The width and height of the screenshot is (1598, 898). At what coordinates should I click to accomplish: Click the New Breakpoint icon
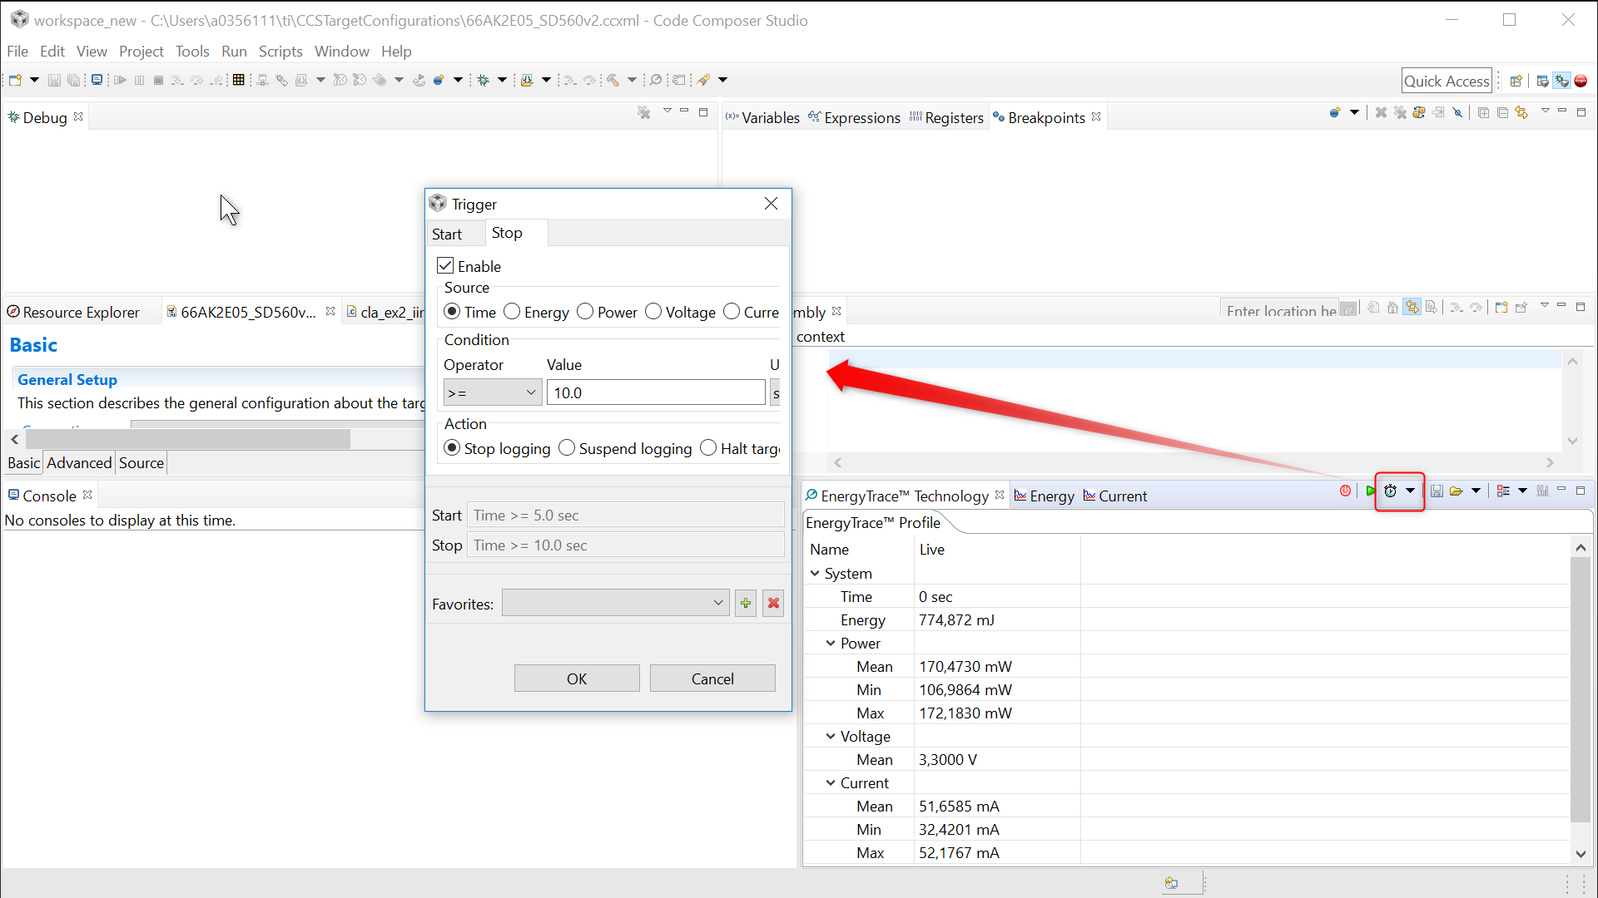1334,112
